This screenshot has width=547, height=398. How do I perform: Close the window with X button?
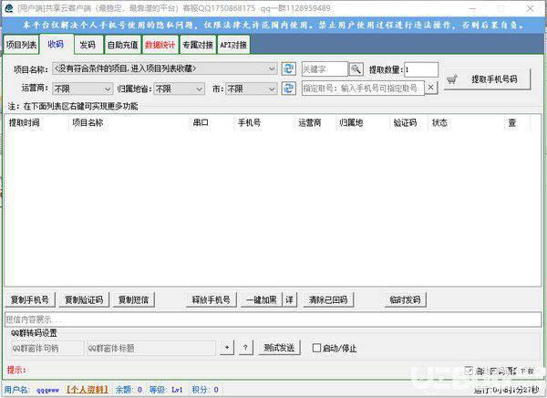(x=531, y=8)
